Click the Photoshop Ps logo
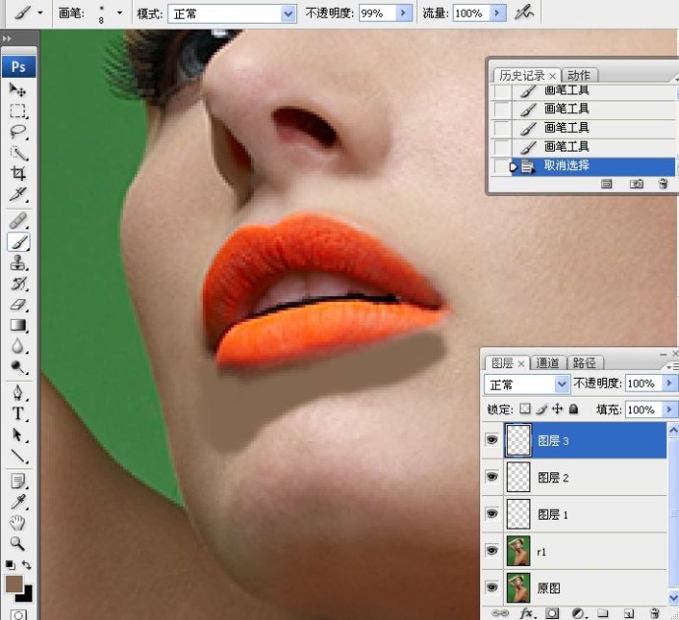The height and width of the screenshot is (620, 679). pos(18,67)
